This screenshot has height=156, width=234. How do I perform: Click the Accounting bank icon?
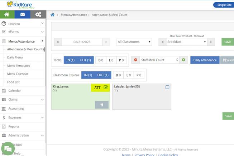4,109
